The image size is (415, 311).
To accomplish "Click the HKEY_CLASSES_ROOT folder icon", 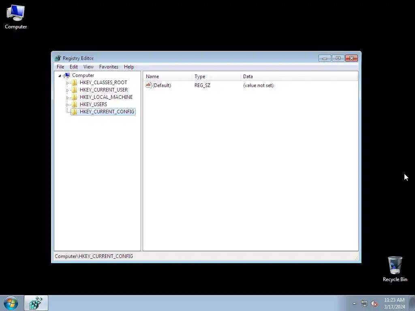I will pyautogui.click(x=75, y=83).
